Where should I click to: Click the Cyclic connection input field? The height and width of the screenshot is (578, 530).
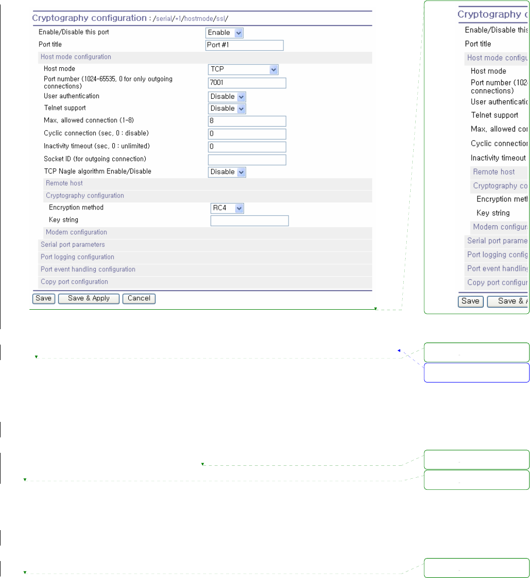(247, 134)
